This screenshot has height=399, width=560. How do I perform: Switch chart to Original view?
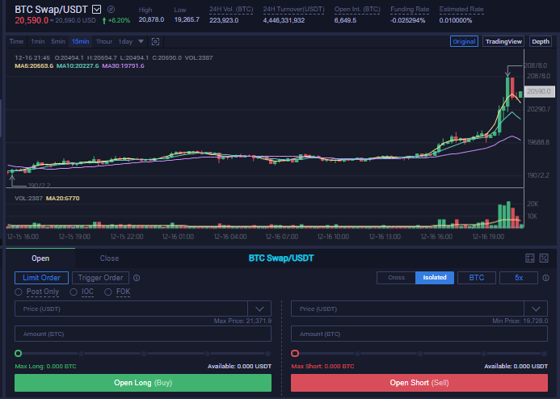point(464,41)
